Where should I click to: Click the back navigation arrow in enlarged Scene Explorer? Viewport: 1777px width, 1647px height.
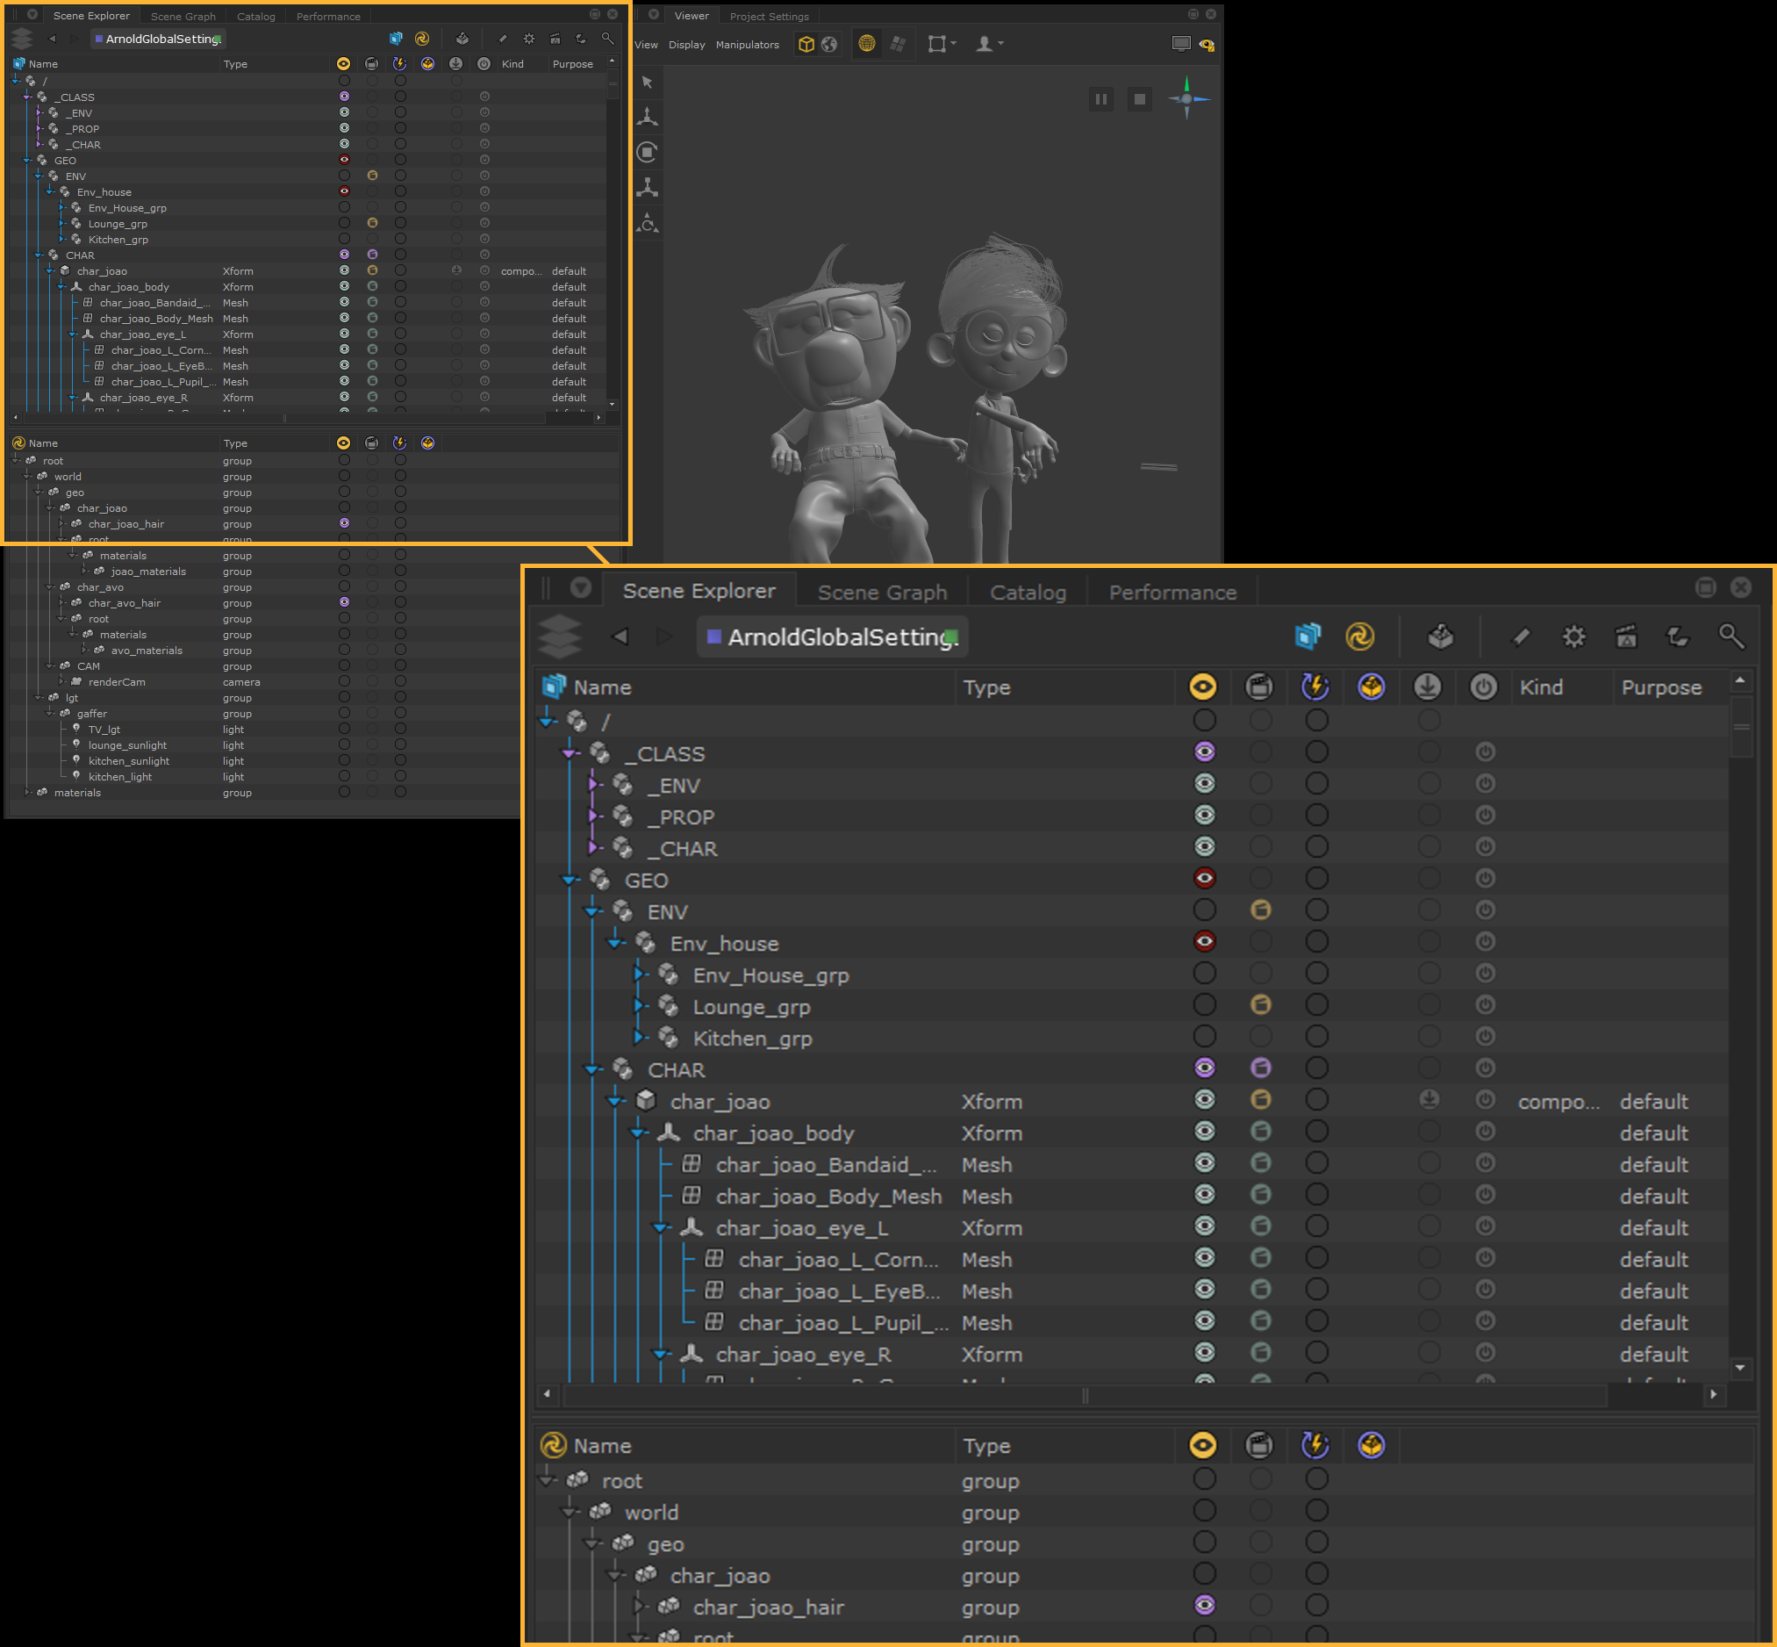tap(620, 637)
